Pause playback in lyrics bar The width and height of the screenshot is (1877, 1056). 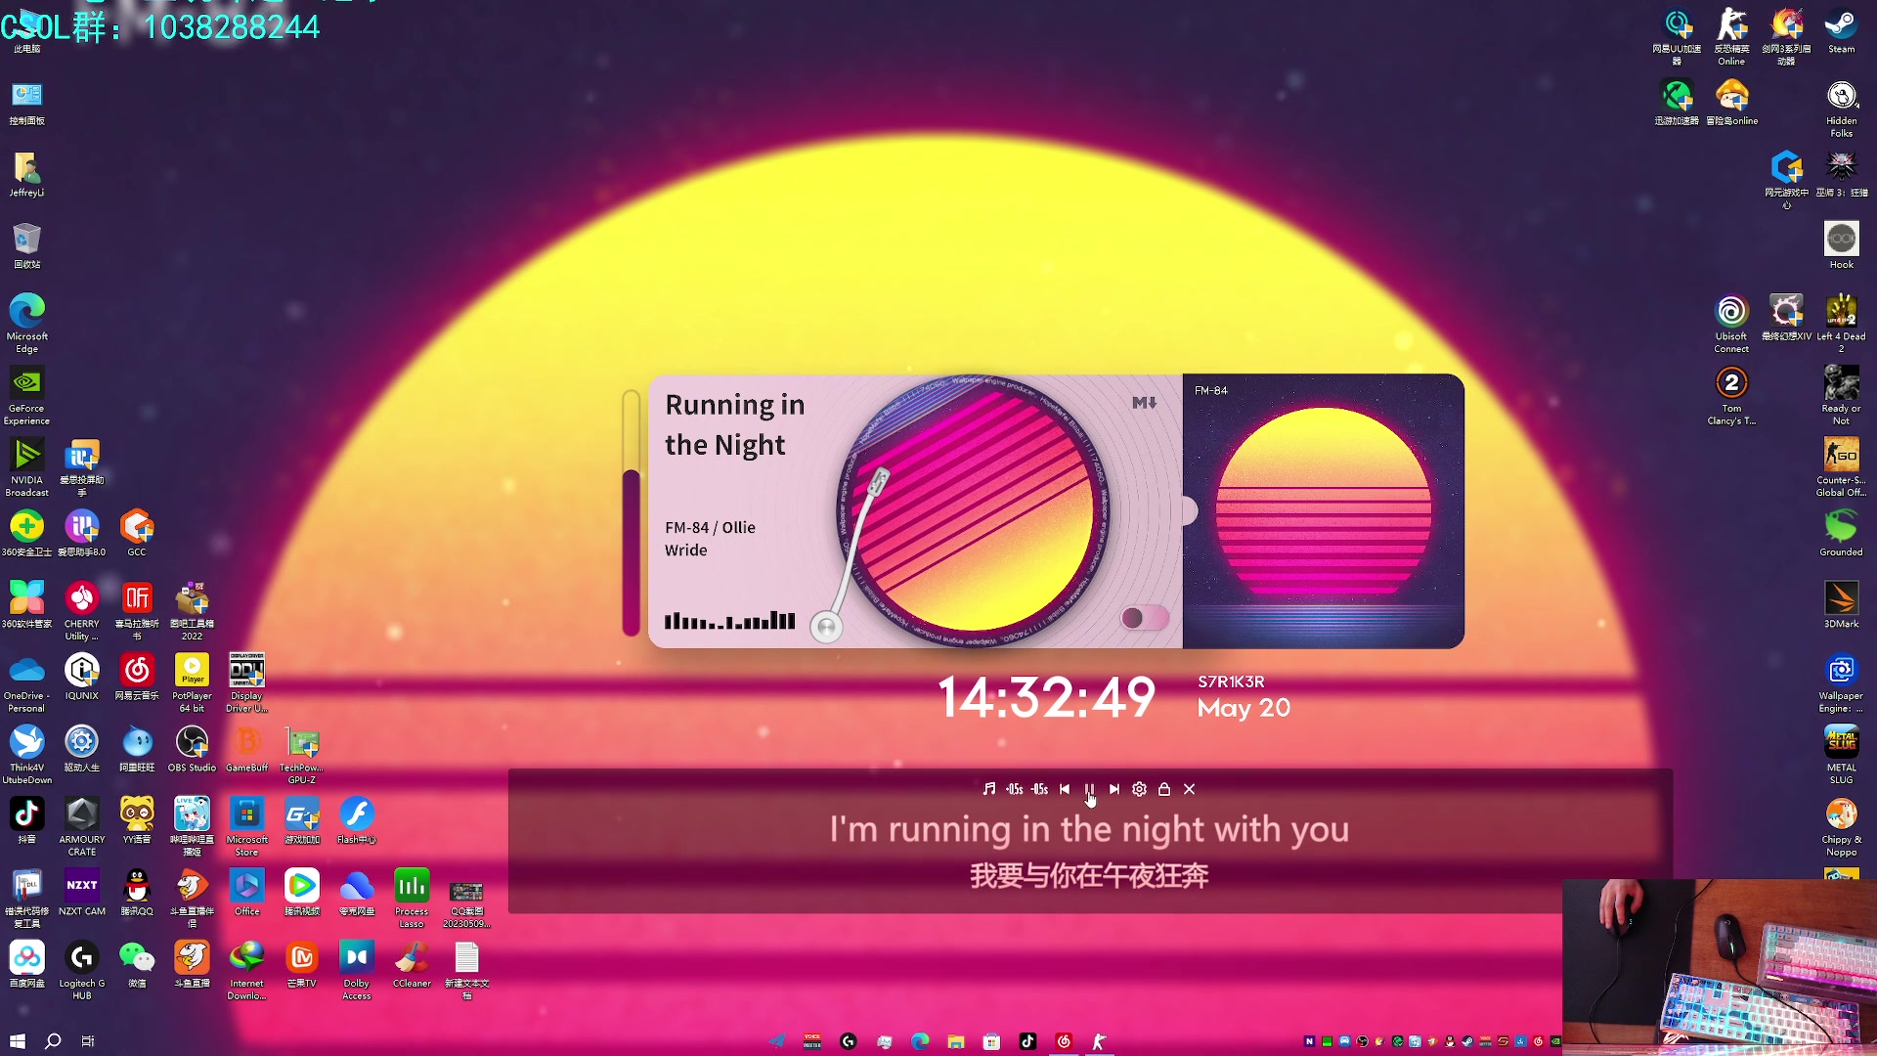[x=1089, y=789]
